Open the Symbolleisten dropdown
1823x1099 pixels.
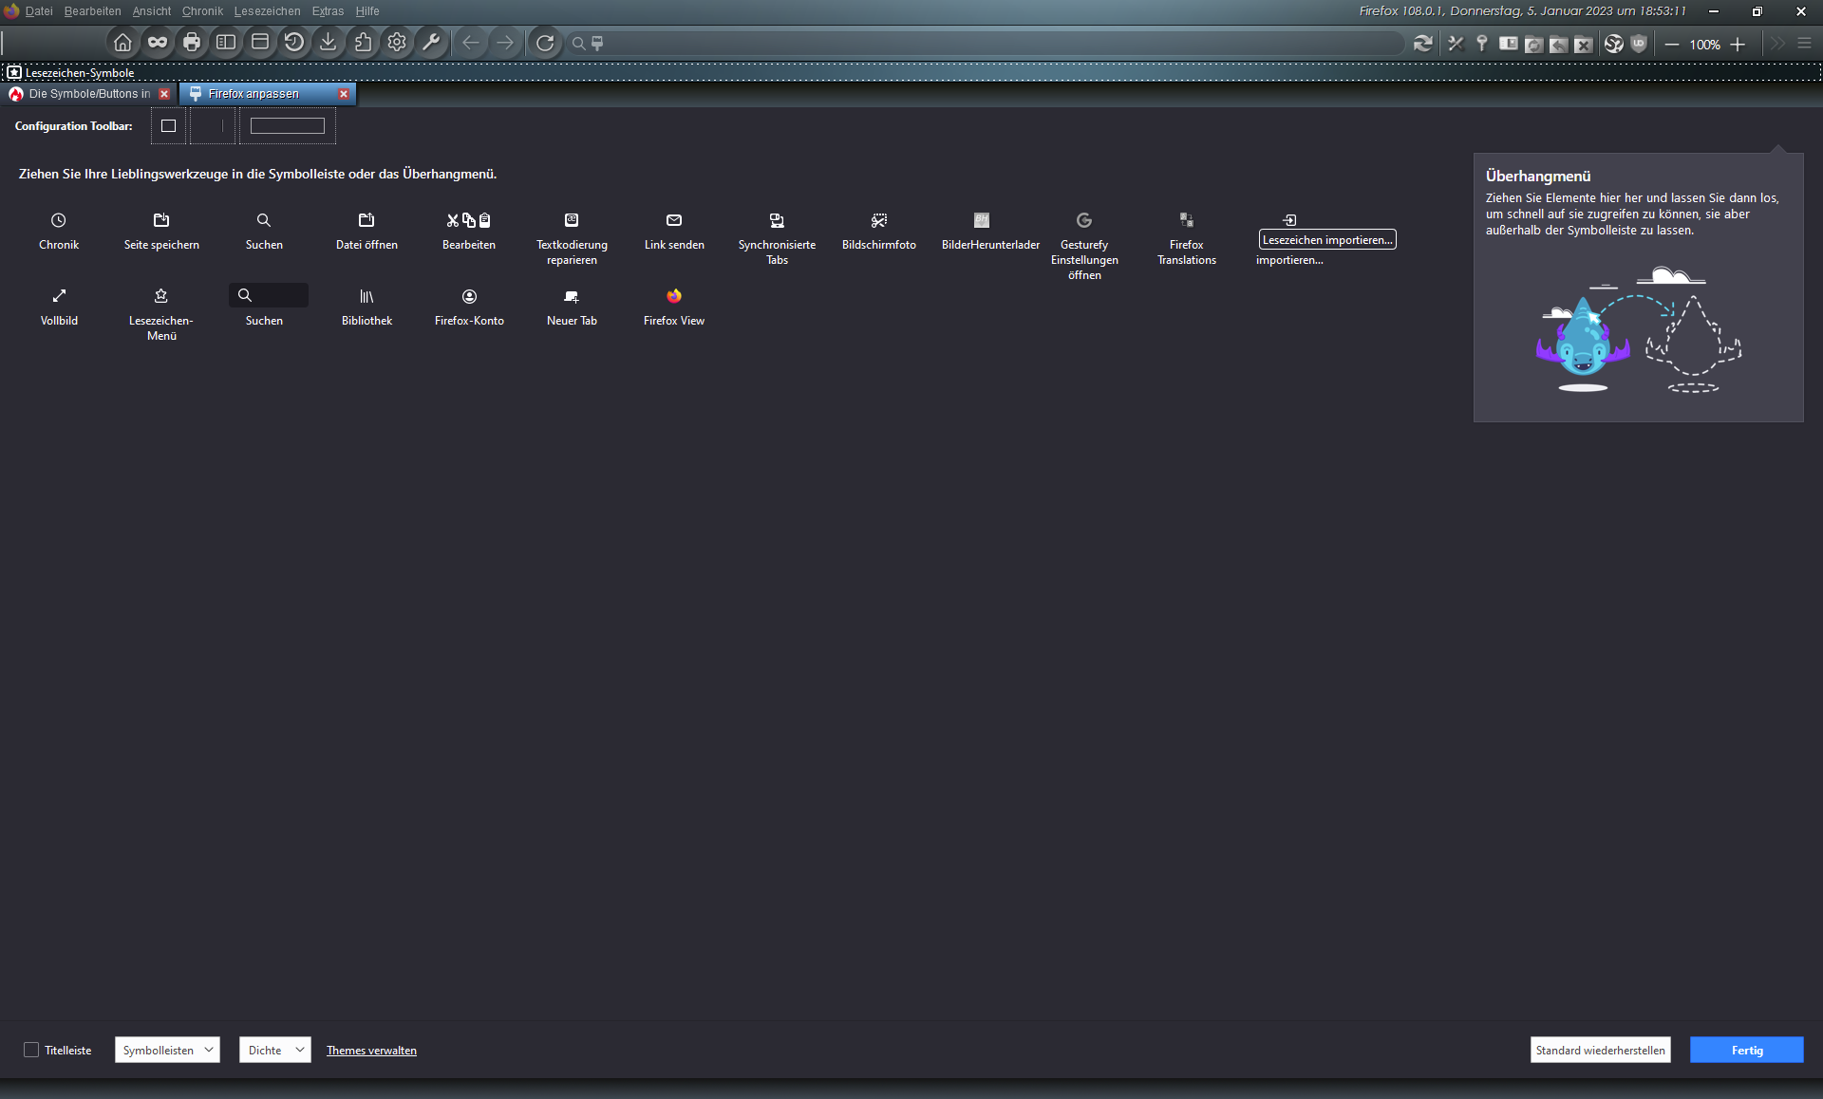[167, 1050]
